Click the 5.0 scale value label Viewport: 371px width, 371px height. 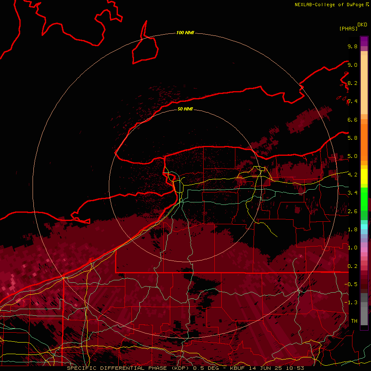(x=352, y=156)
